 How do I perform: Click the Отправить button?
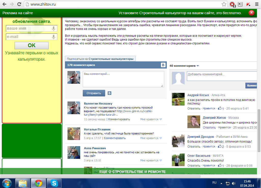(x=94, y=93)
